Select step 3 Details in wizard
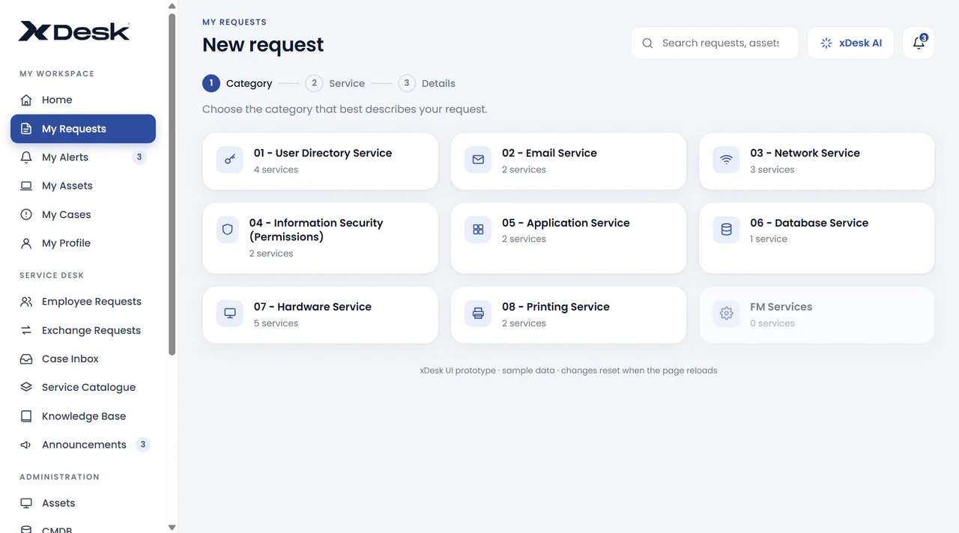This screenshot has height=533, width=959. 426,83
